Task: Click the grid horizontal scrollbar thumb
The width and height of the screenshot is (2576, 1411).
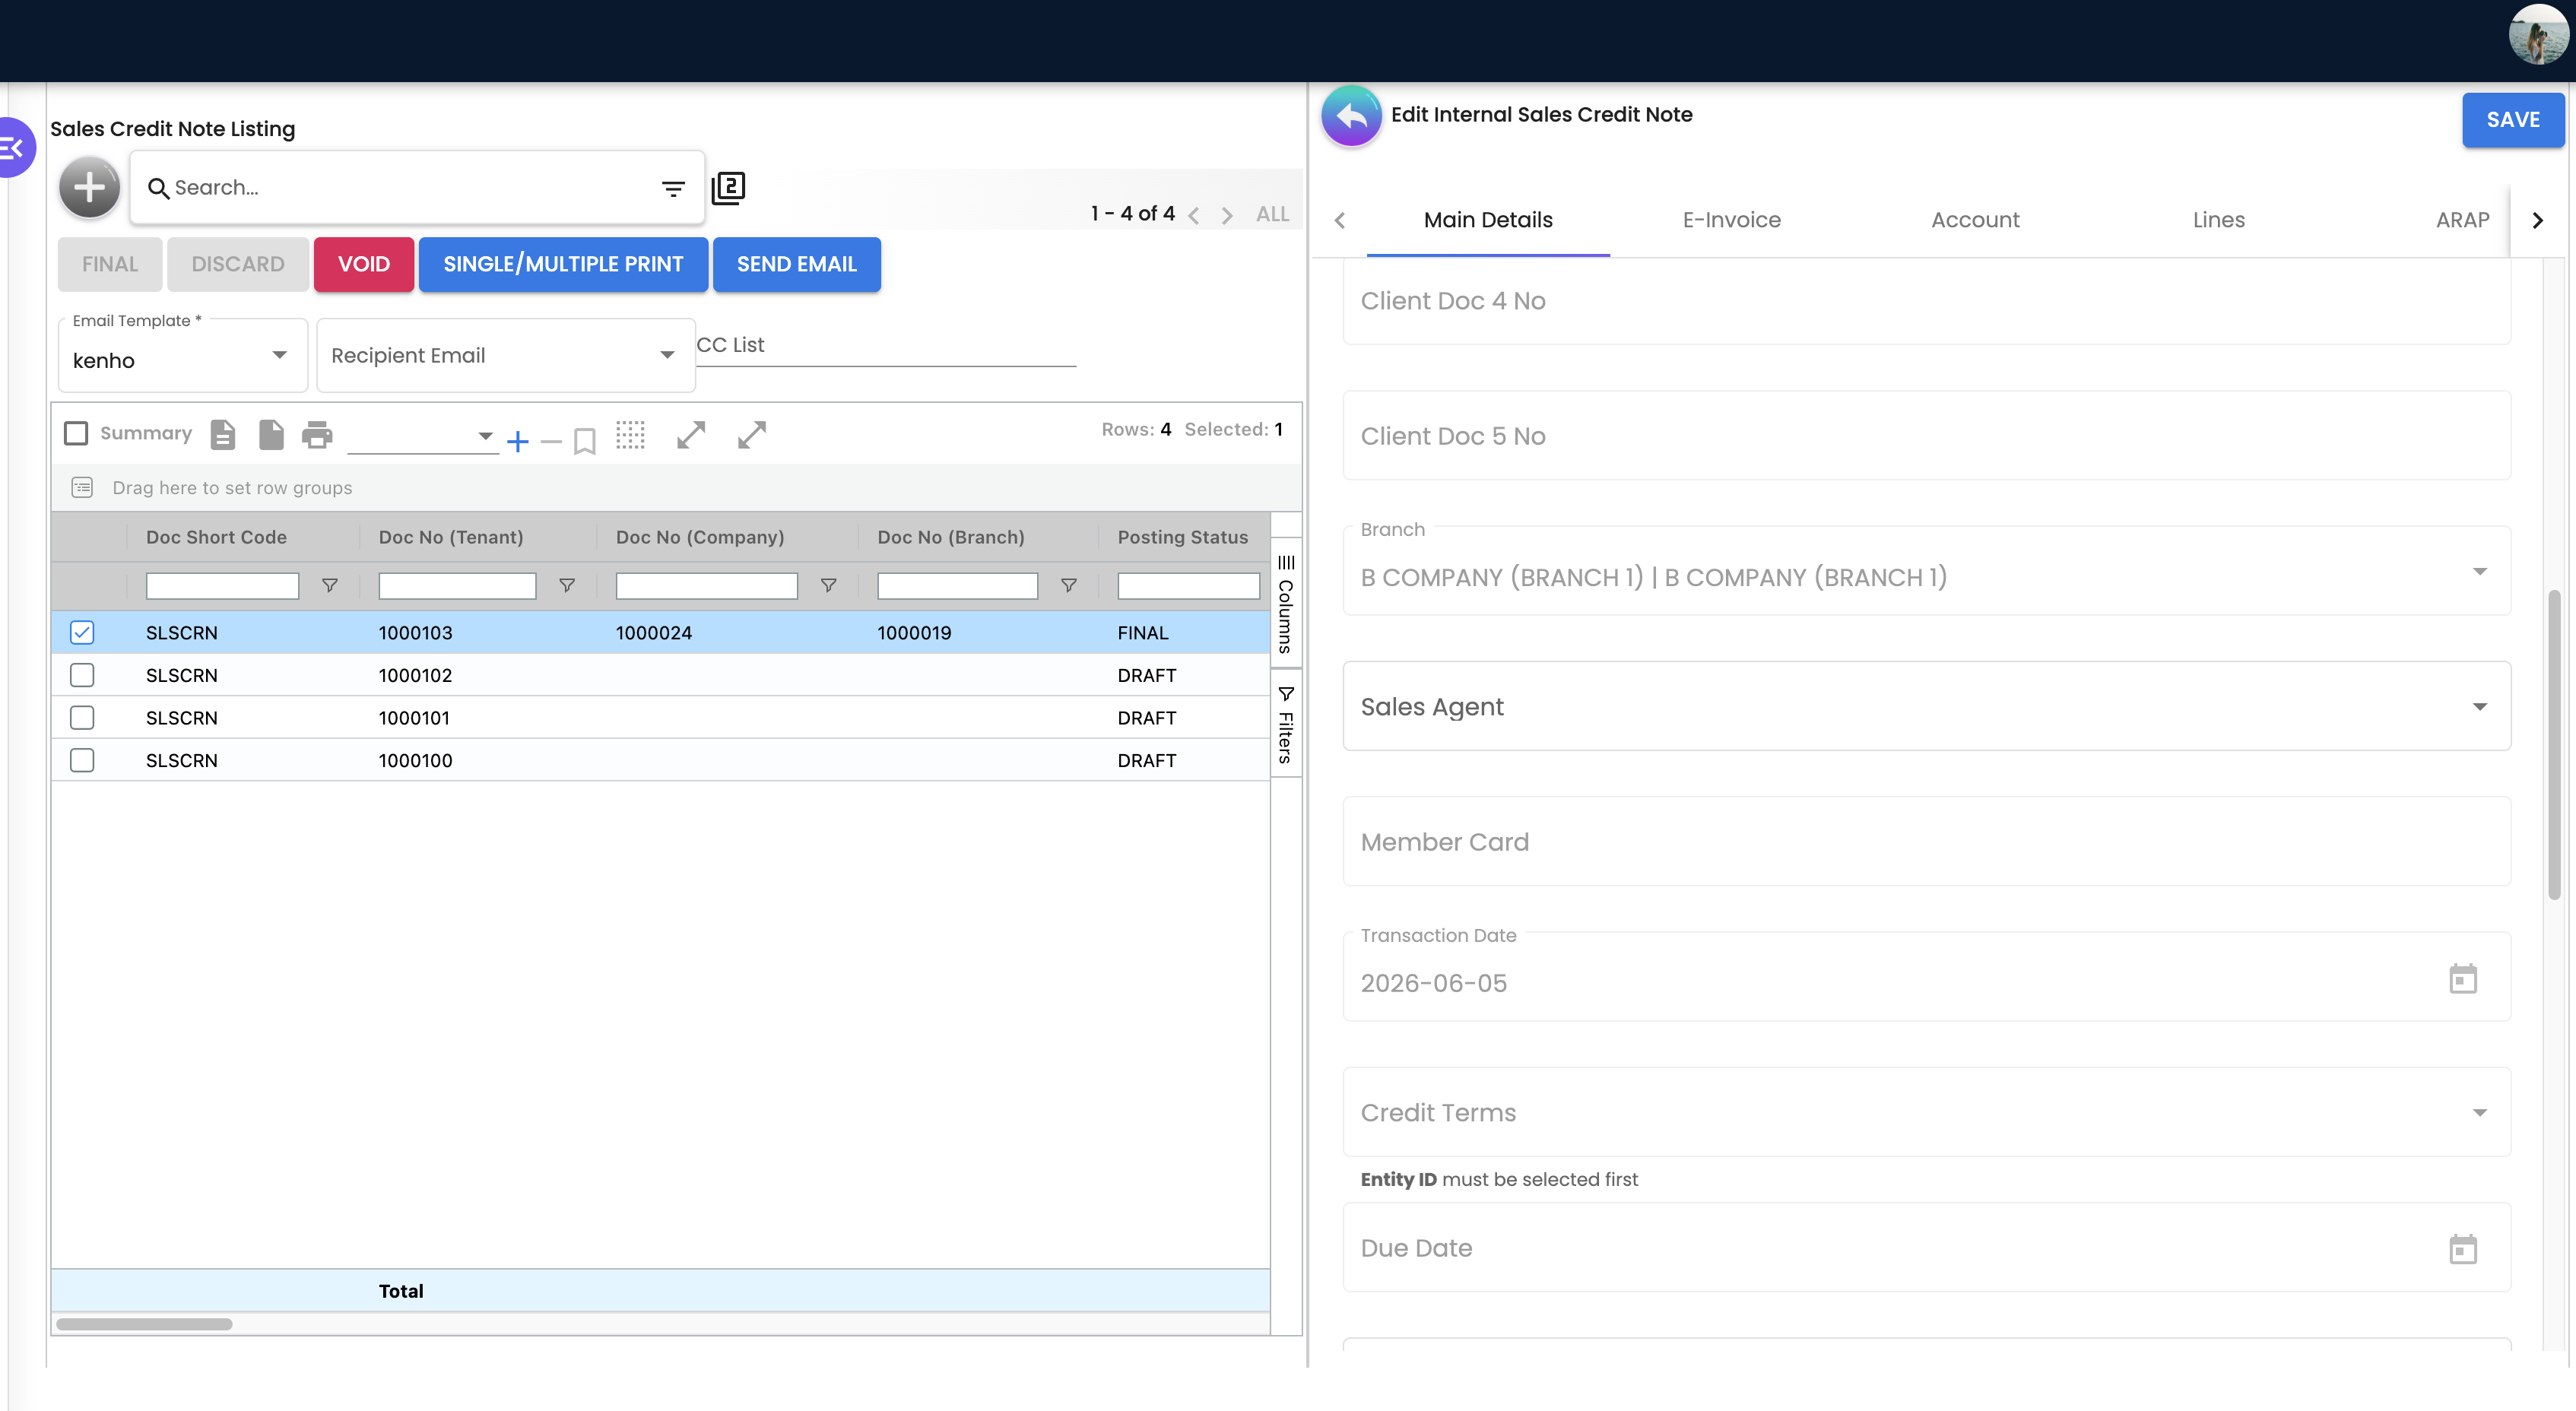Action: (x=145, y=1324)
